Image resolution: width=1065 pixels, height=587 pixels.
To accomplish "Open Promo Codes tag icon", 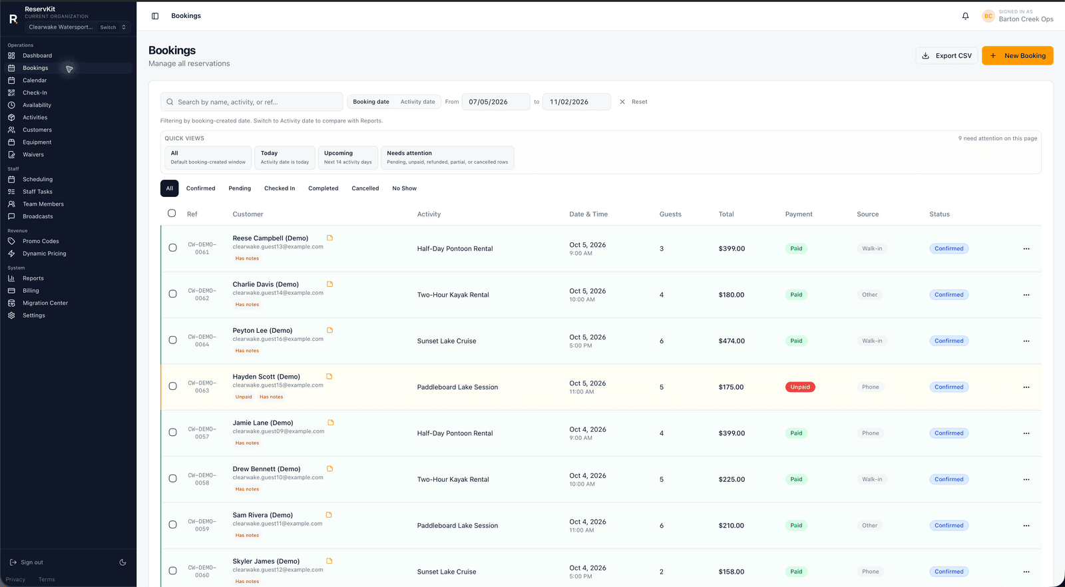I will [11, 242].
